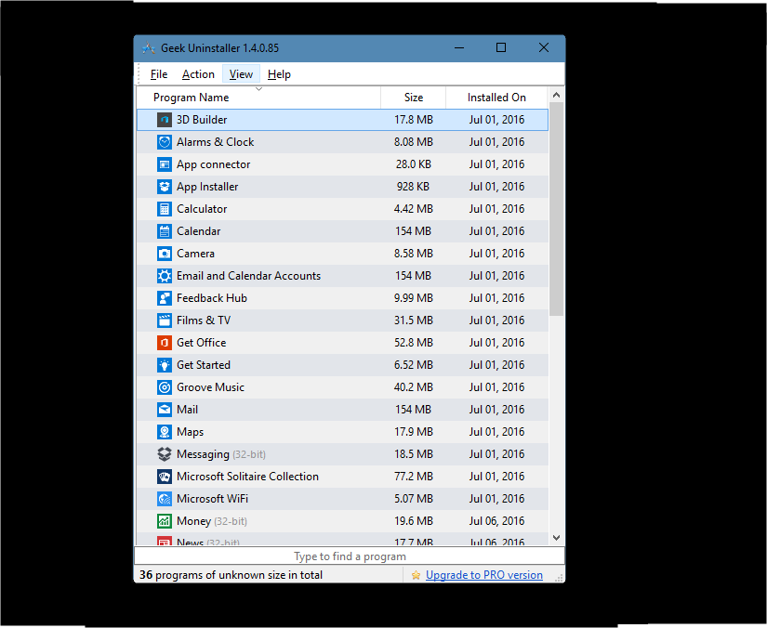Screen dimensions: 767x628
Task: Select the 3D Builder row name
Action: point(202,120)
